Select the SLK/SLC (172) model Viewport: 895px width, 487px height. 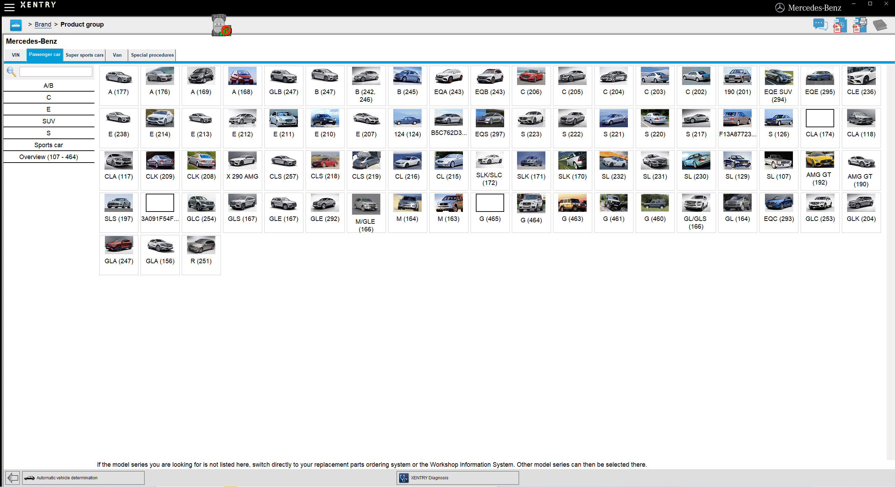coord(490,170)
